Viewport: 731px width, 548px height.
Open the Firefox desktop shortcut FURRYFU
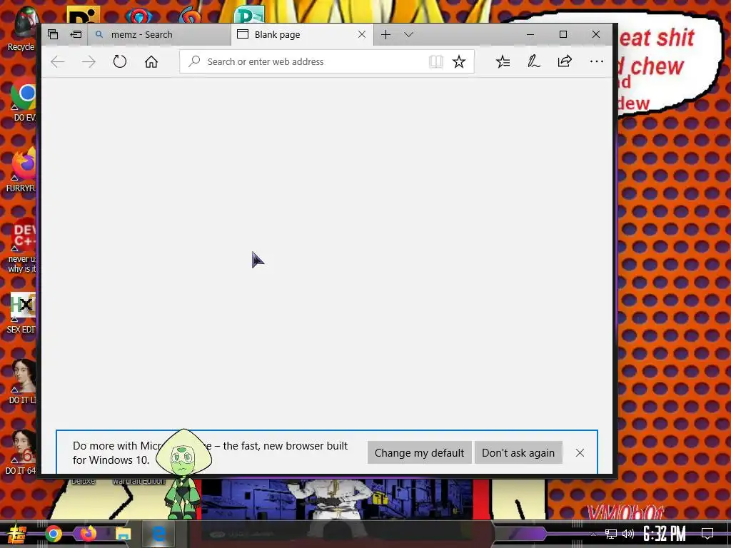22,170
